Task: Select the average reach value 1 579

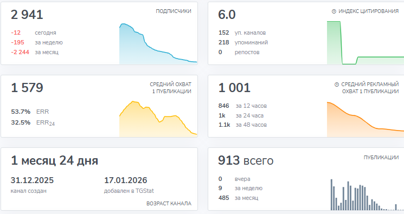Action: 27,88
